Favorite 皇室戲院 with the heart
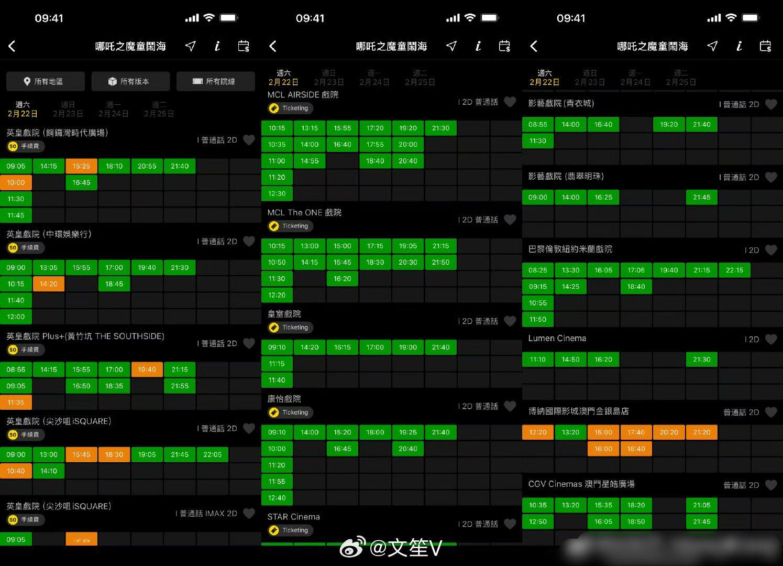The image size is (783, 566). pos(510,321)
